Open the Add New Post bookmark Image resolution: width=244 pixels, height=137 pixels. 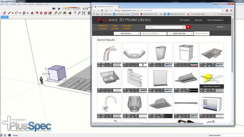[149, 14]
